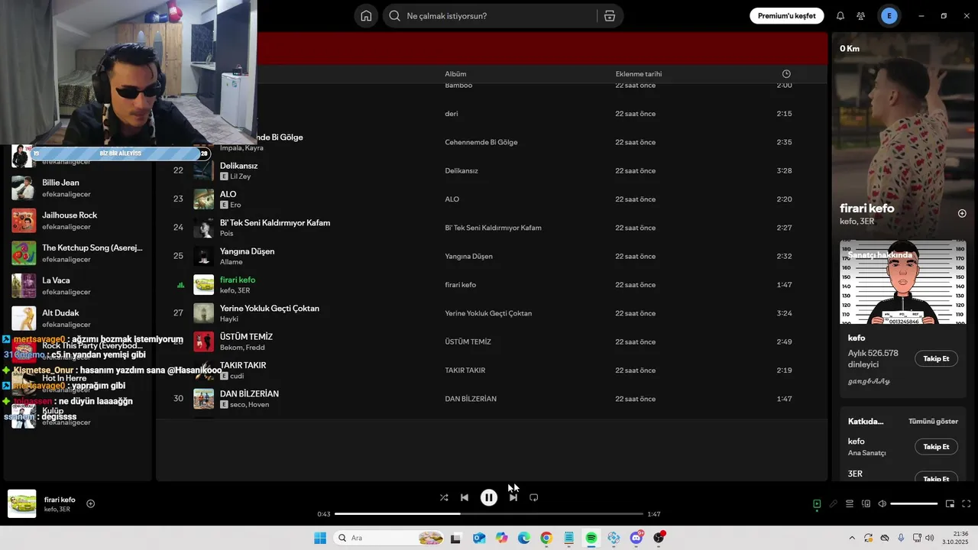Open the profile avatar E
The image size is (978, 550).
click(x=889, y=16)
